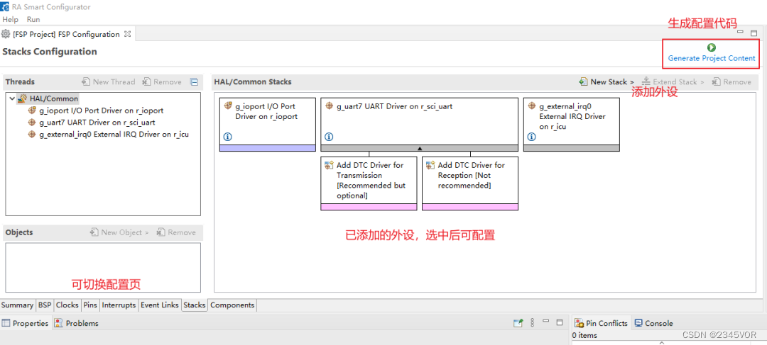
Task: Collapse g_uart7 sub-stacks with the triangle
Action: [x=419, y=148]
